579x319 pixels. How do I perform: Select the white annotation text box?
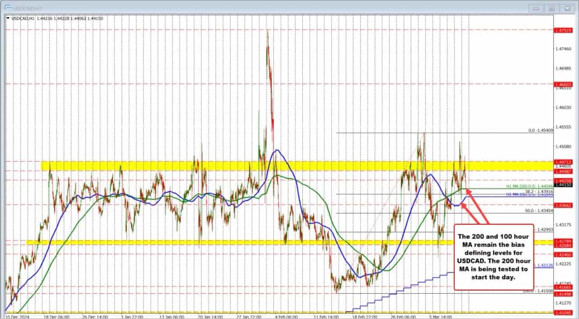[494, 256]
